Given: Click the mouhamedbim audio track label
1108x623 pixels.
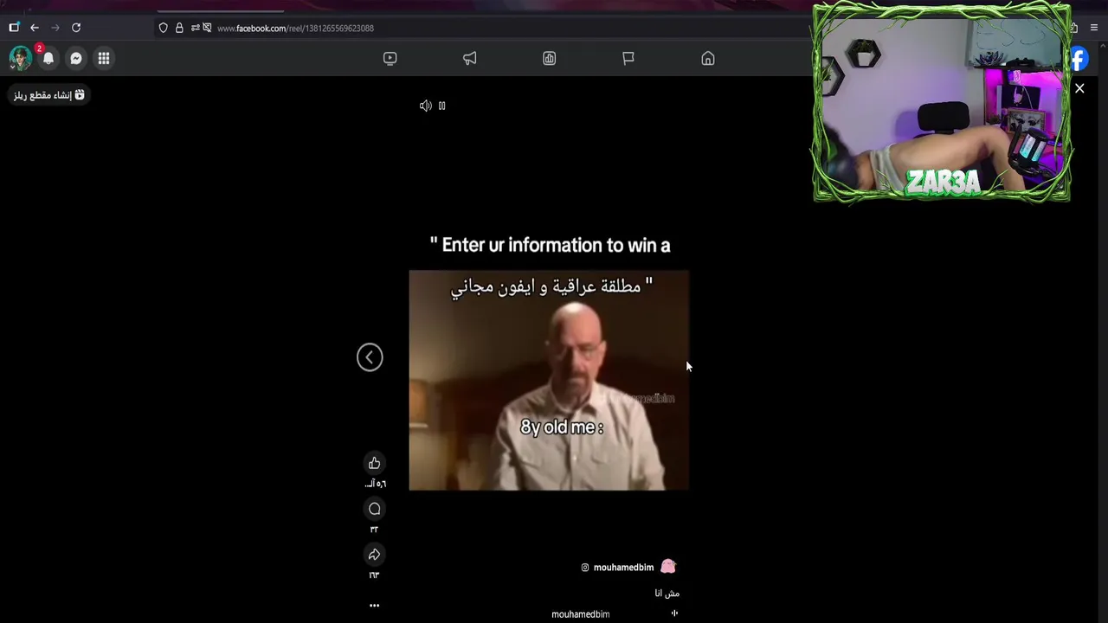Looking at the screenshot, I should click(581, 614).
